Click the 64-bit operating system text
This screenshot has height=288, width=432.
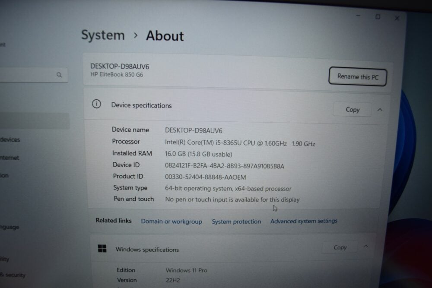(x=228, y=189)
